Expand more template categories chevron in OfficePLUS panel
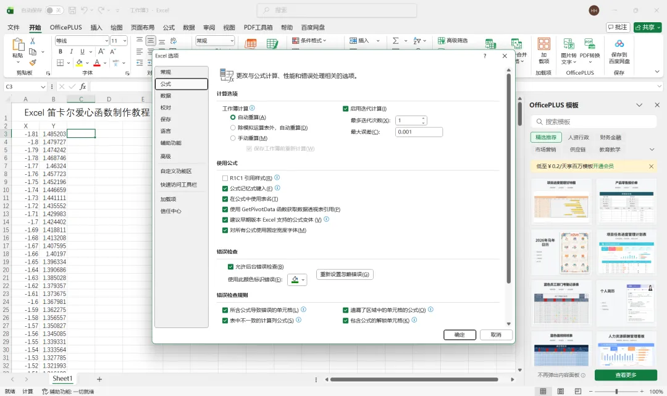 coord(652,150)
